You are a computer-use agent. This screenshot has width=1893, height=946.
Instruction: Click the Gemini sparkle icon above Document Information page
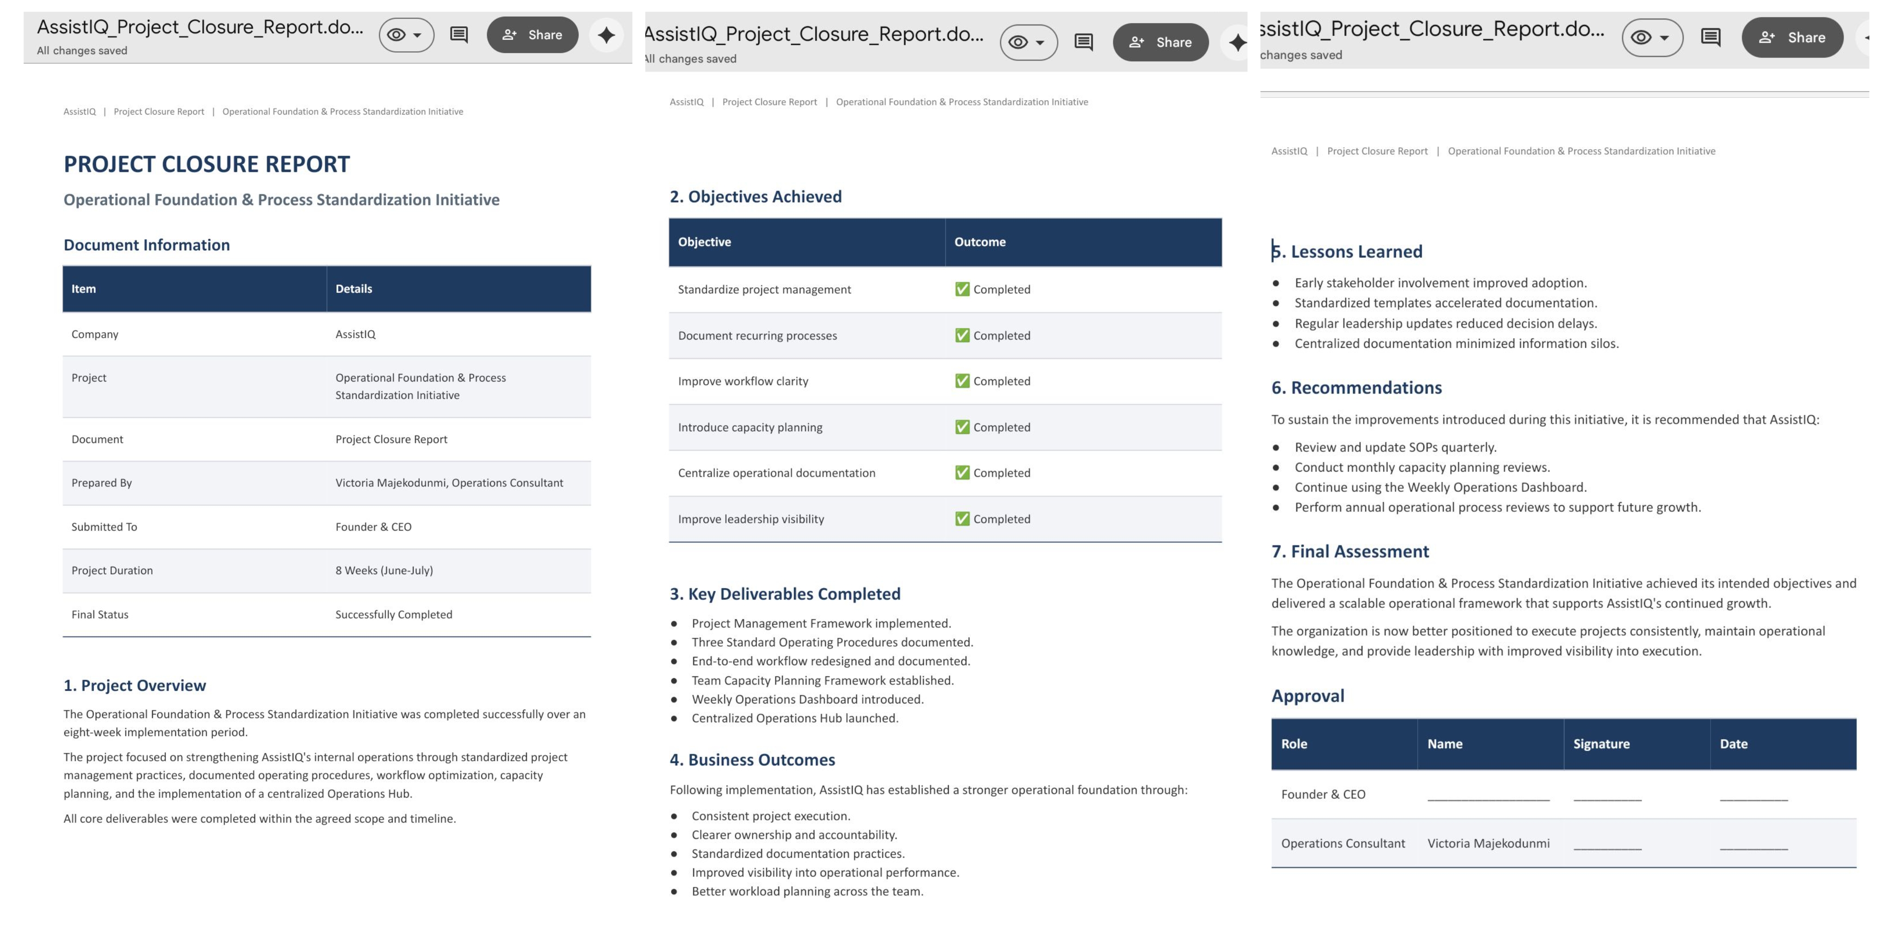coord(606,35)
